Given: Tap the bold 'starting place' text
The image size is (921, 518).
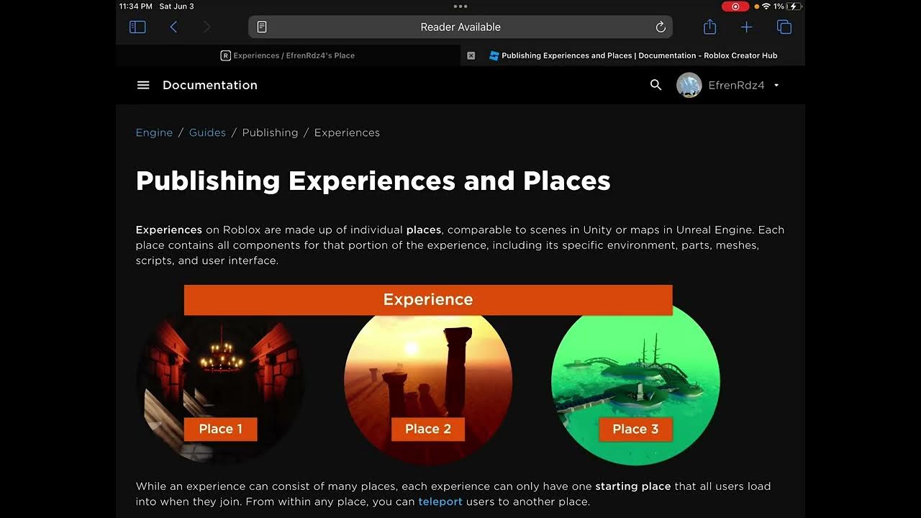Looking at the screenshot, I should [x=633, y=486].
